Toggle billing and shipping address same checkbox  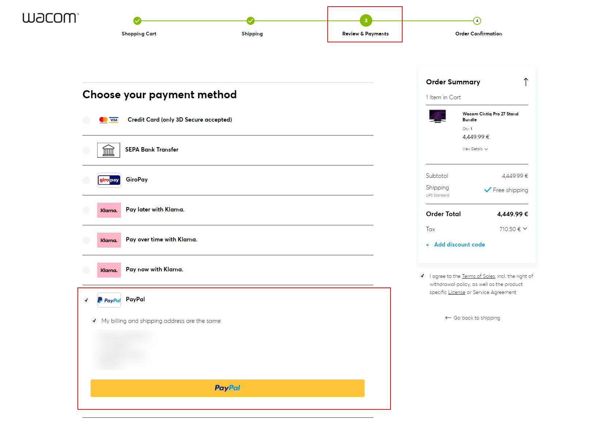coord(94,321)
